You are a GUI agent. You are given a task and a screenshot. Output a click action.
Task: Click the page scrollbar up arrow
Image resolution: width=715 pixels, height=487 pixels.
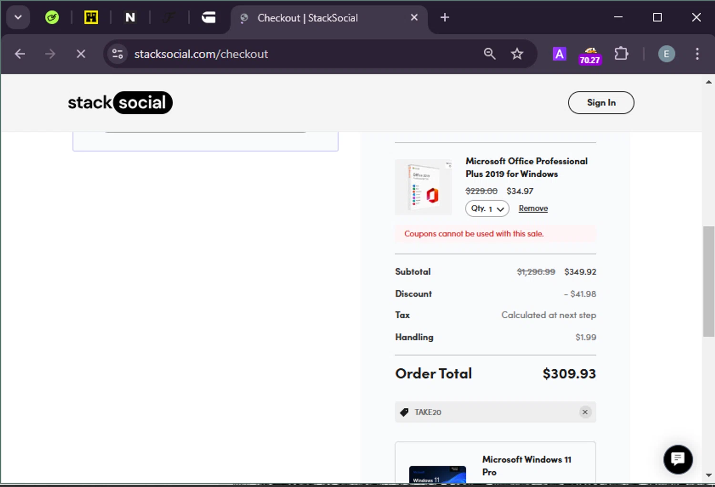tap(709, 82)
